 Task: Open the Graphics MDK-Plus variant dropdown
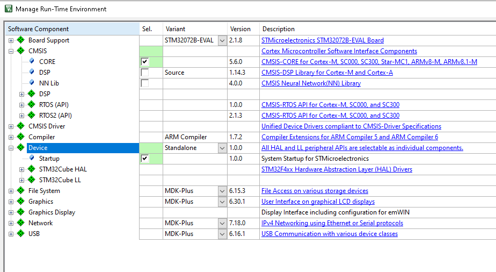click(222, 202)
